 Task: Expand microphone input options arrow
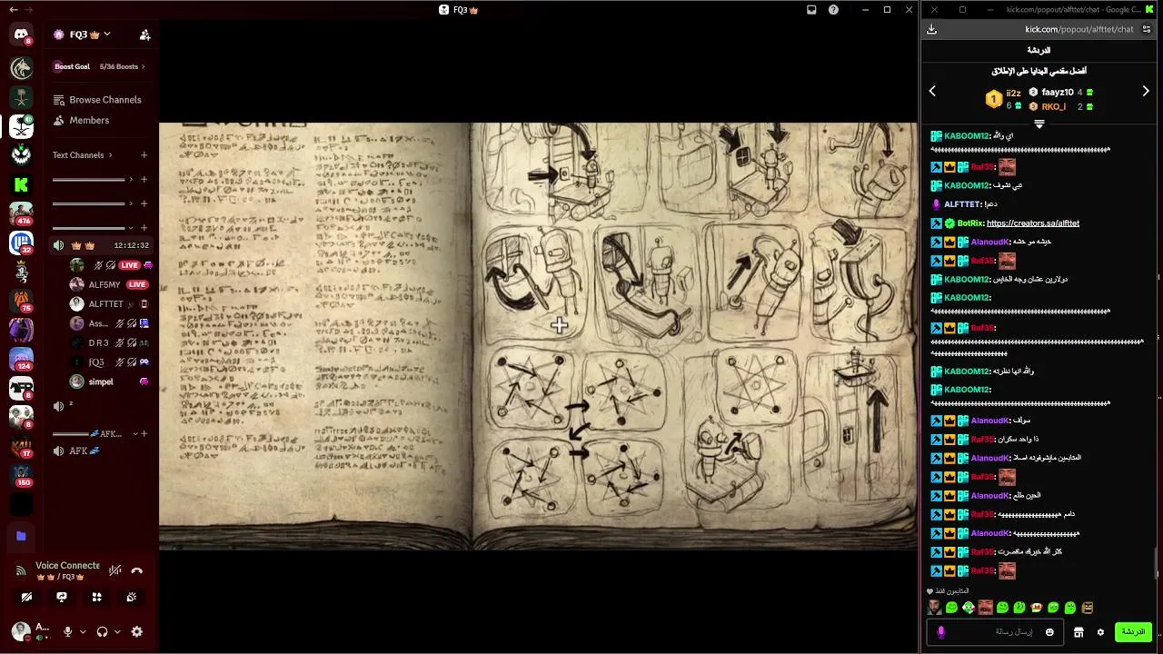click(x=83, y=632)
